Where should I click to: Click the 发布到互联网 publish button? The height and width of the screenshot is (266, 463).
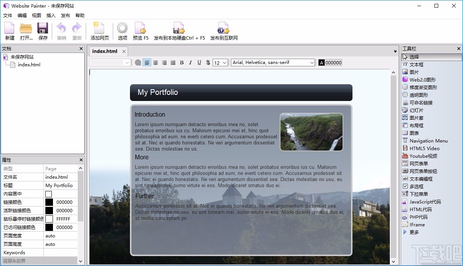223,30
